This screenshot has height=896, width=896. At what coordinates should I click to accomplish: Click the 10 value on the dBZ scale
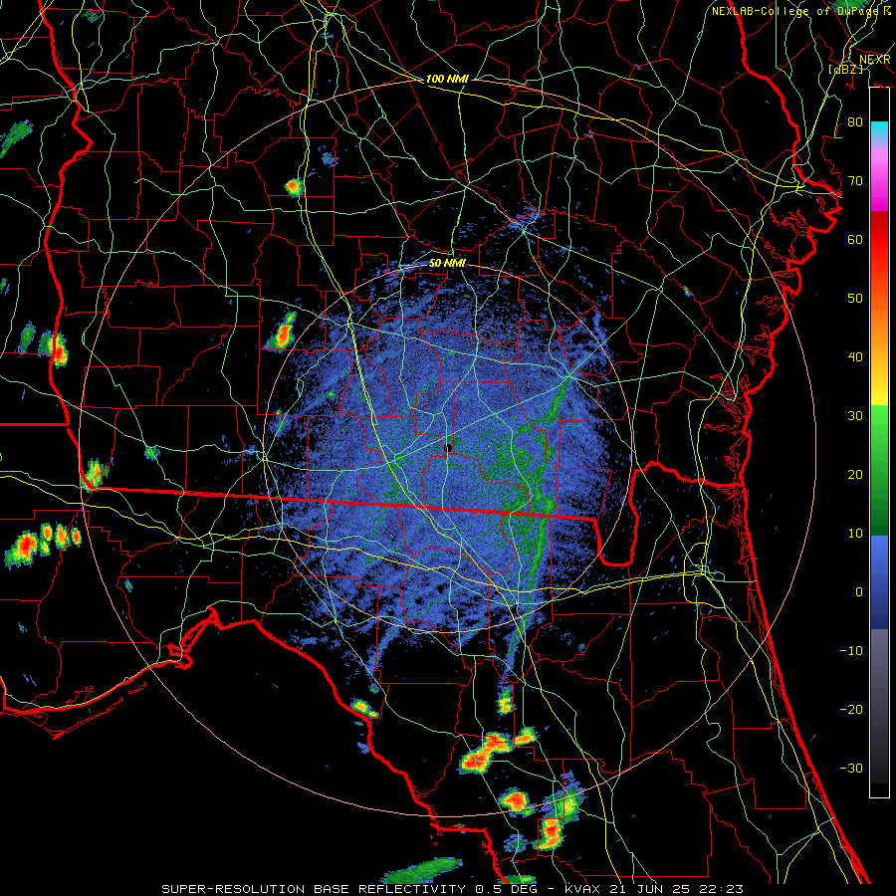click(x=855, y=534)
